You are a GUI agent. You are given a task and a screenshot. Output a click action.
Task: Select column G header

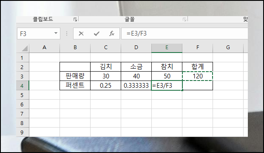228,48
